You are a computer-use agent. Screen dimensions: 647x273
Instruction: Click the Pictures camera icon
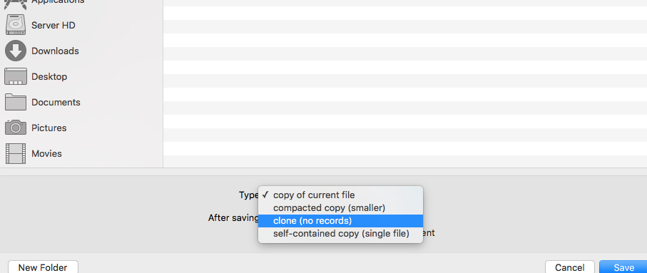16,128
